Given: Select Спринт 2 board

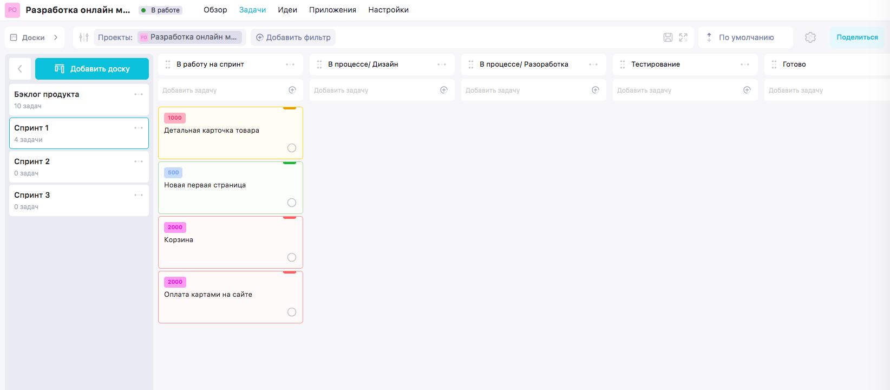Looking at the screenshot, I should tap(79, 167).
